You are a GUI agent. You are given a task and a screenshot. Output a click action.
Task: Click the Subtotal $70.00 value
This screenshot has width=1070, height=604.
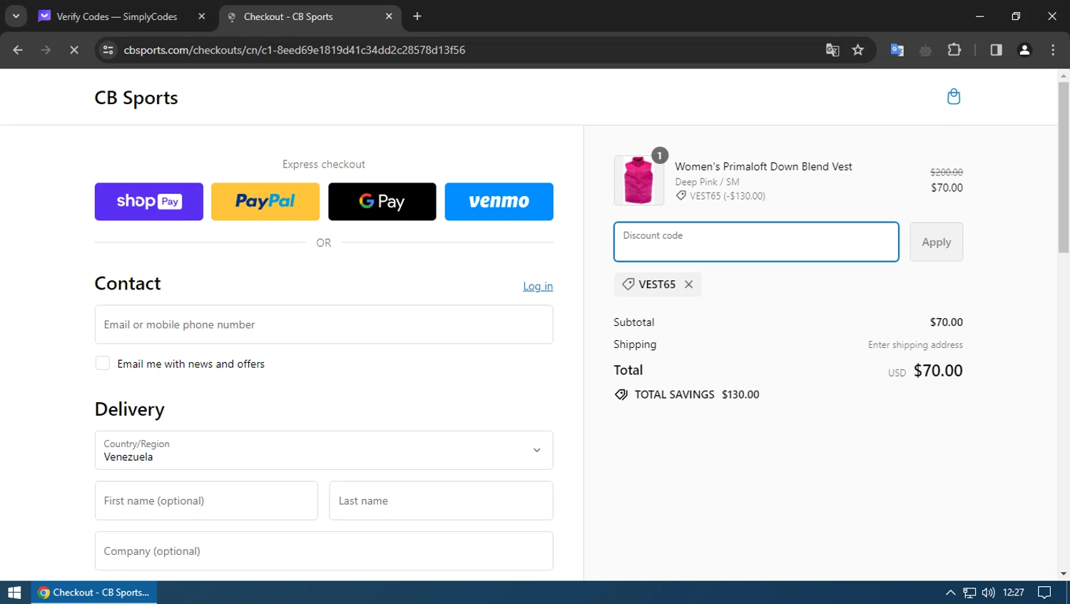click(947, 322)
